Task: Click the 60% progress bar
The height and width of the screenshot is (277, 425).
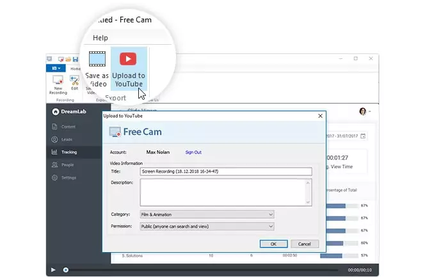Action: pyautogui.click(x=342, y=243)
